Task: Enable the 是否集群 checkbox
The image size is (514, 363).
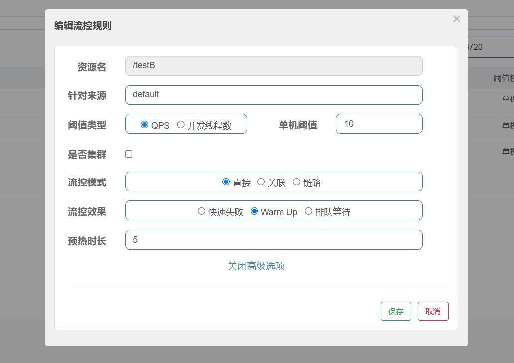Action: [x=128, y=154]
